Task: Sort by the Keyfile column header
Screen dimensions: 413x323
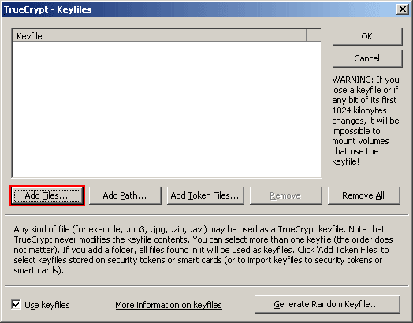Action: click(159, 35)
